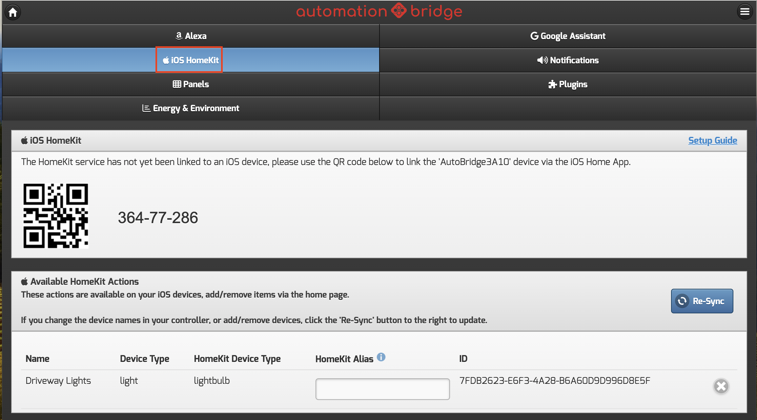Click the Driveway Lights device ID text
The height and width of the screenshot is (420, 757).
pos(554,381)
